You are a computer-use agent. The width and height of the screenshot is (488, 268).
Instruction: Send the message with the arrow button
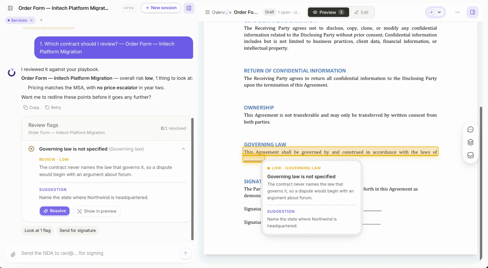(x=185, y=253)
